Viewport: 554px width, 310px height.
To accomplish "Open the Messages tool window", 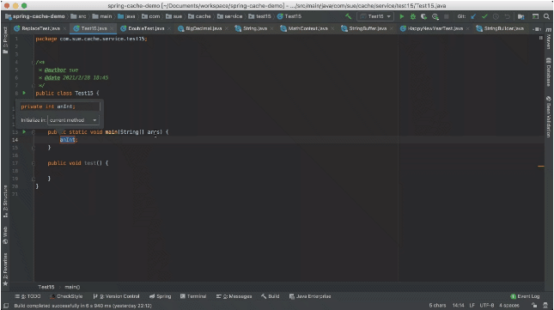I will pos(234,296).
